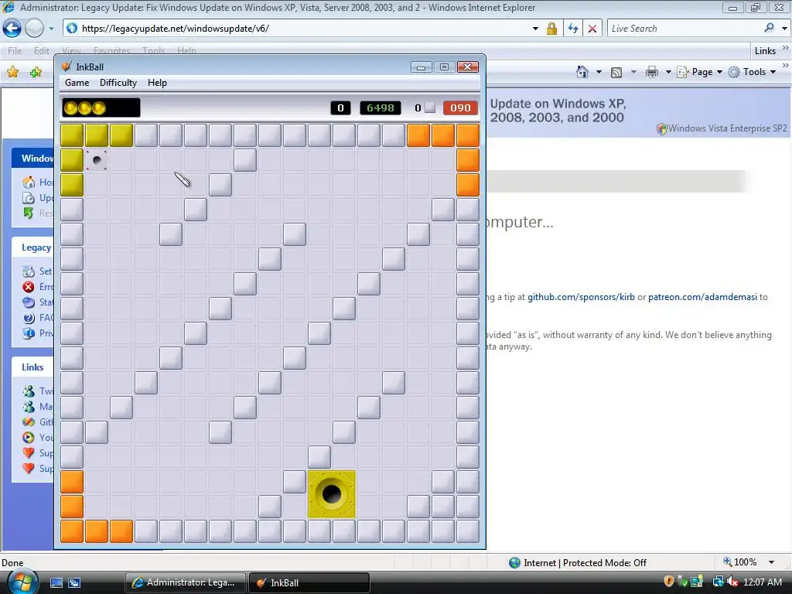Open the InkBall Game menu
The height and width of the screenshot is (594, 792).
pos(77,83)
